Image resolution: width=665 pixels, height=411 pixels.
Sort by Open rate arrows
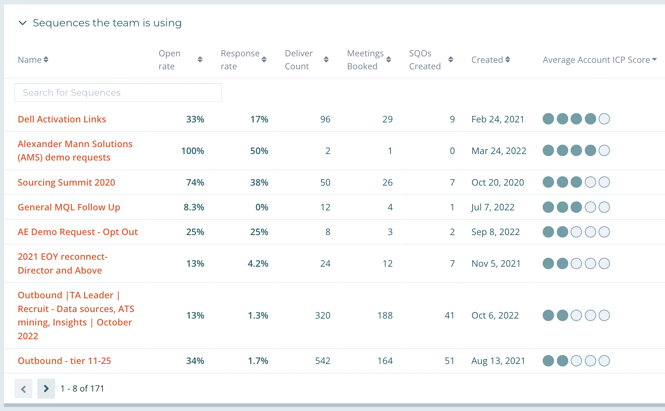click(200, 60)
